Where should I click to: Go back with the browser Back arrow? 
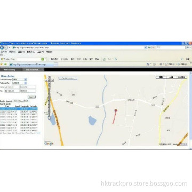[2, 47]
